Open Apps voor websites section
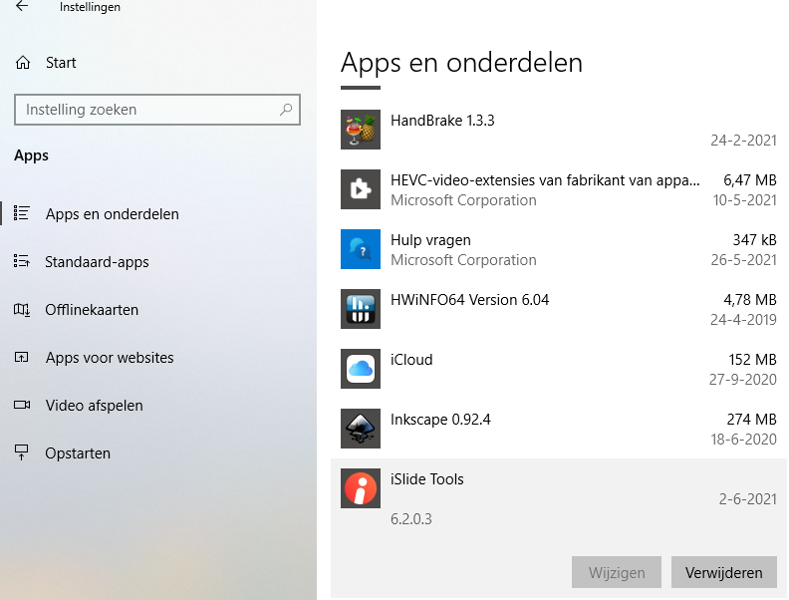Image resolution: width=789 pixels, height=600 pixels. (110, 358)
